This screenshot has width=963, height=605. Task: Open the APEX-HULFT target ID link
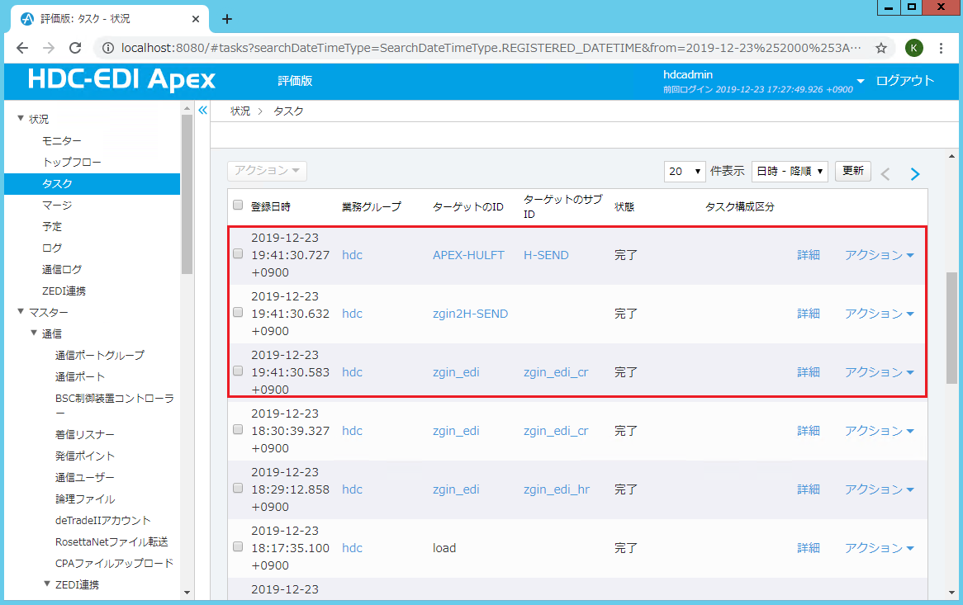click(x=468, y=255)
